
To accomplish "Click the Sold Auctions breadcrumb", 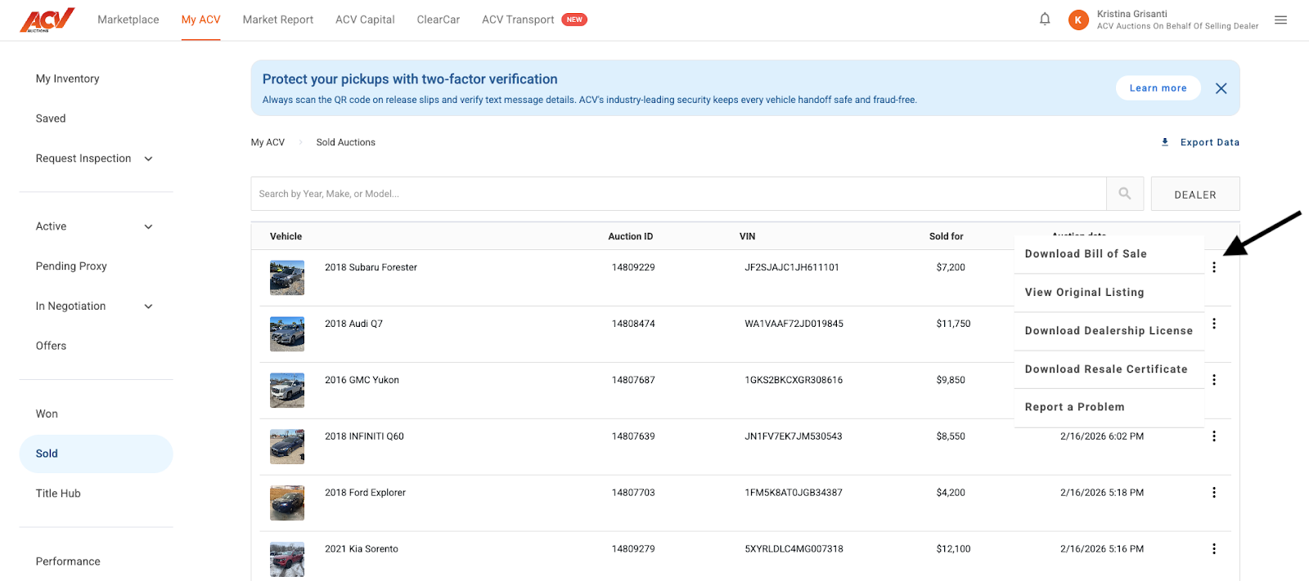I will pyautogui.click(x=346, y=142).
